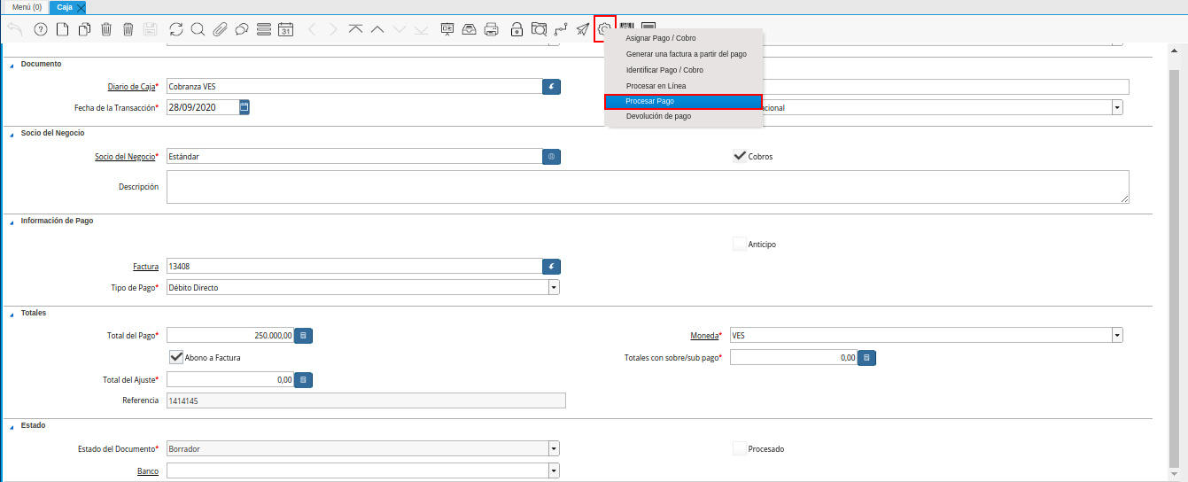Image resolution: width=1188 pixels, height=482 pixels.
Task: Go to first record arrow icon
Action: [x=355, y=29]
